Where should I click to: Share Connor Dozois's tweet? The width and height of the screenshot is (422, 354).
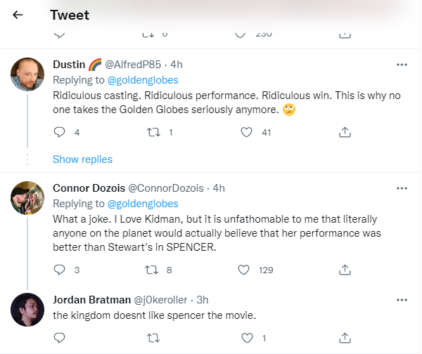pyautogui.click(x=345, y=269)
